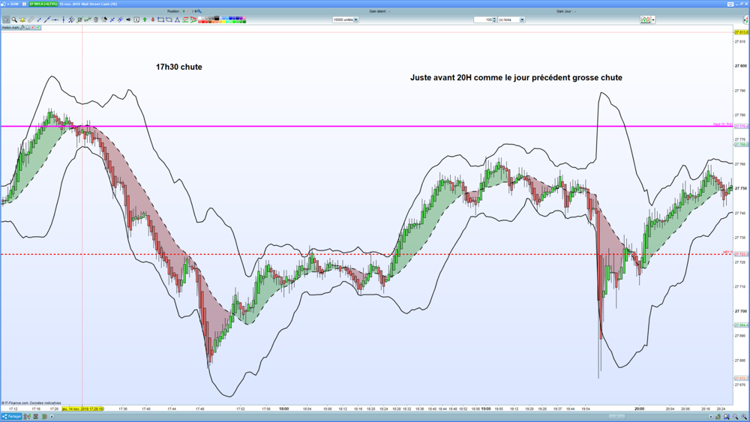Expand the chart templates dropdown arrow

[x=653, y=19]
